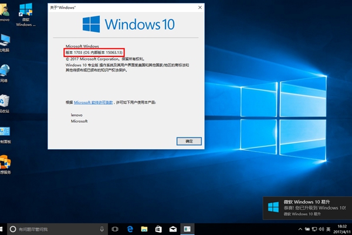352x235 pixels.
Task: Open the 控制面板 desktop icon
Action: pos(5,135)
